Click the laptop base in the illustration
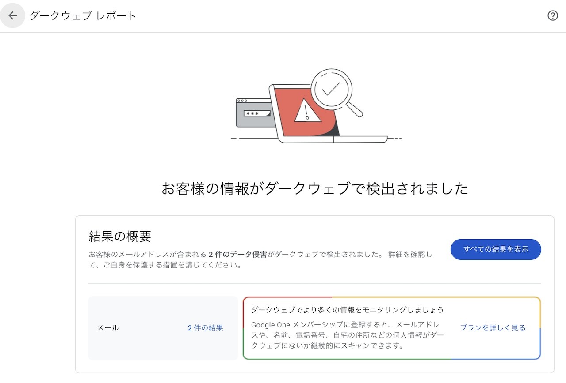This screenshot has width=566, height=383. [x=333, y=140]
